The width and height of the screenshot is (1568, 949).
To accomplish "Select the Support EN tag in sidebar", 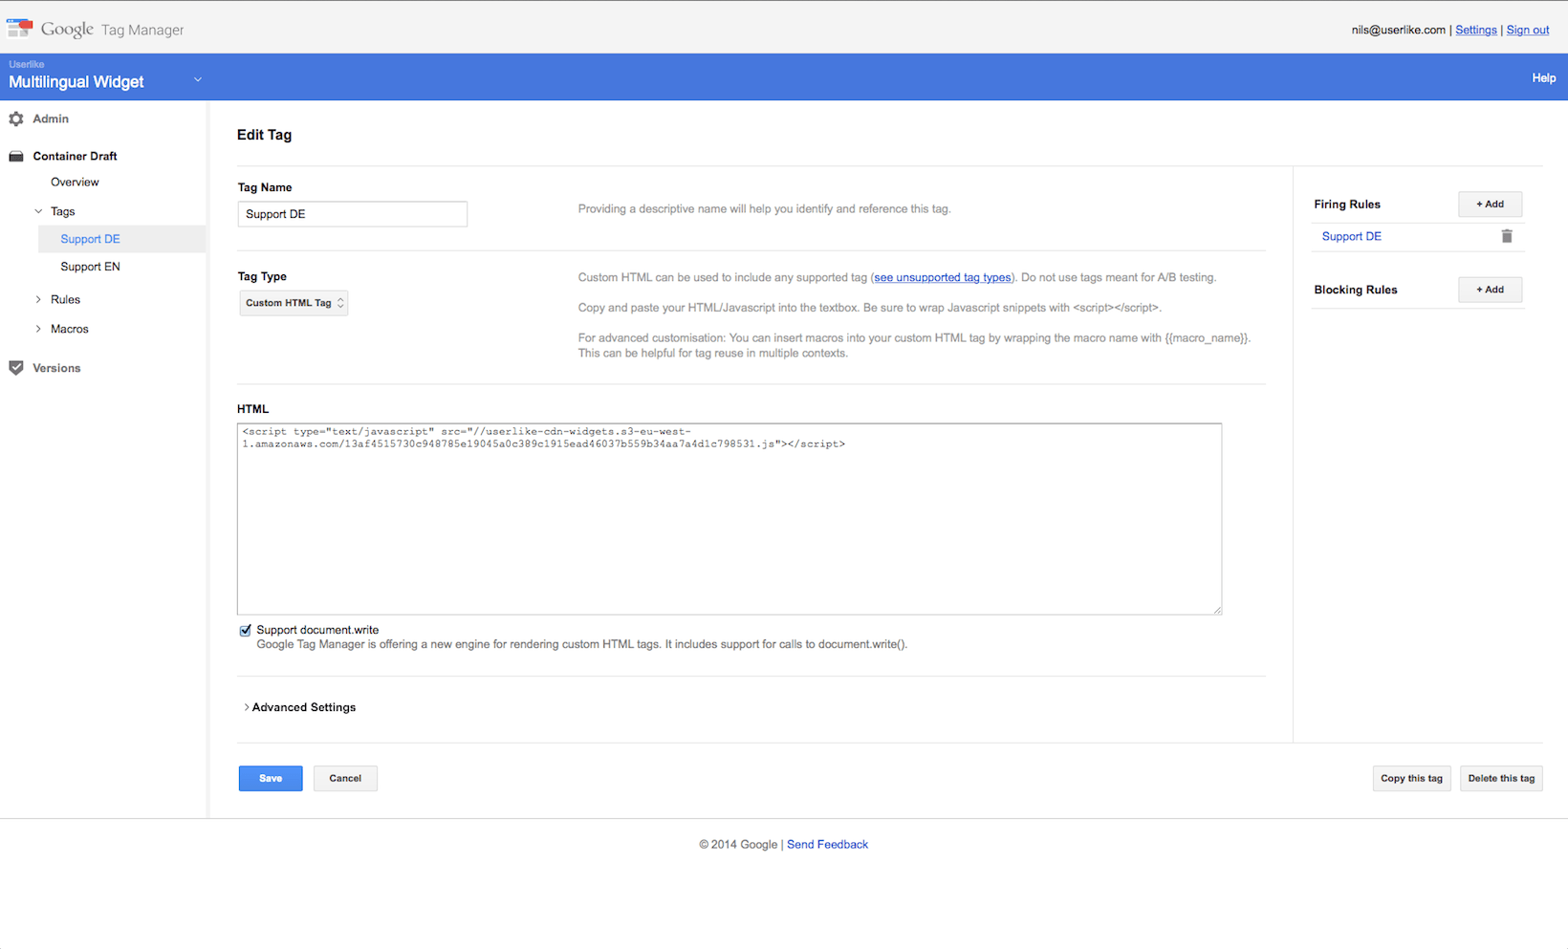I will coord(90,267).
